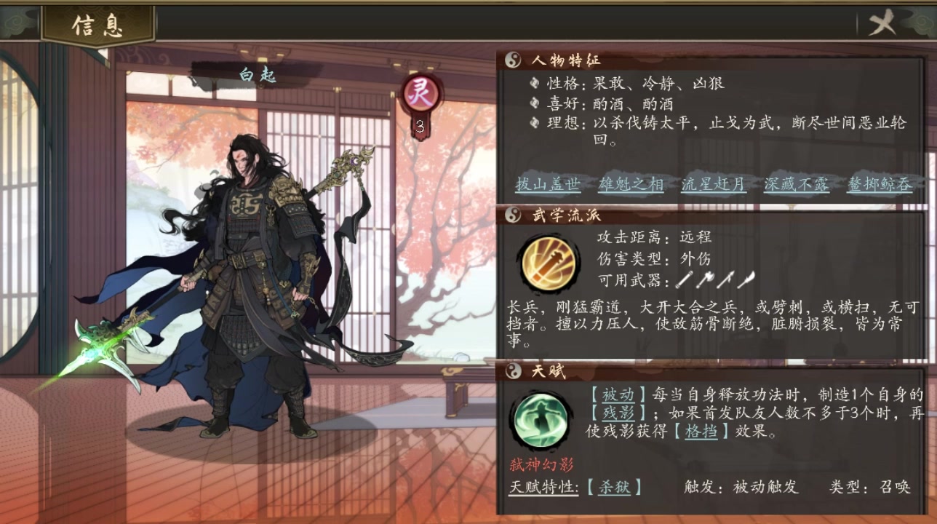The image size is (937, 524).
Task: Click the 白起 character name label
Action: coord(258,74)
